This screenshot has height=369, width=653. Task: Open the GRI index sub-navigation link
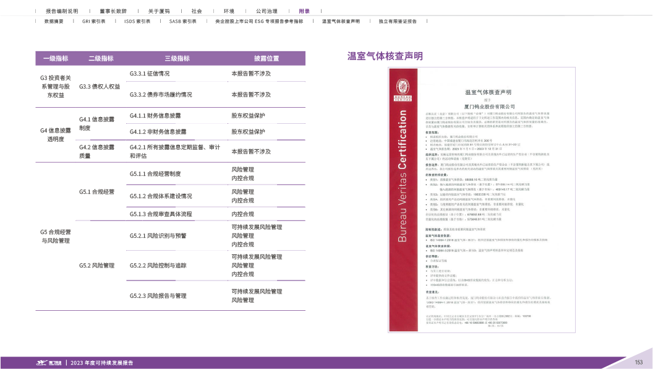click(93, 21)
